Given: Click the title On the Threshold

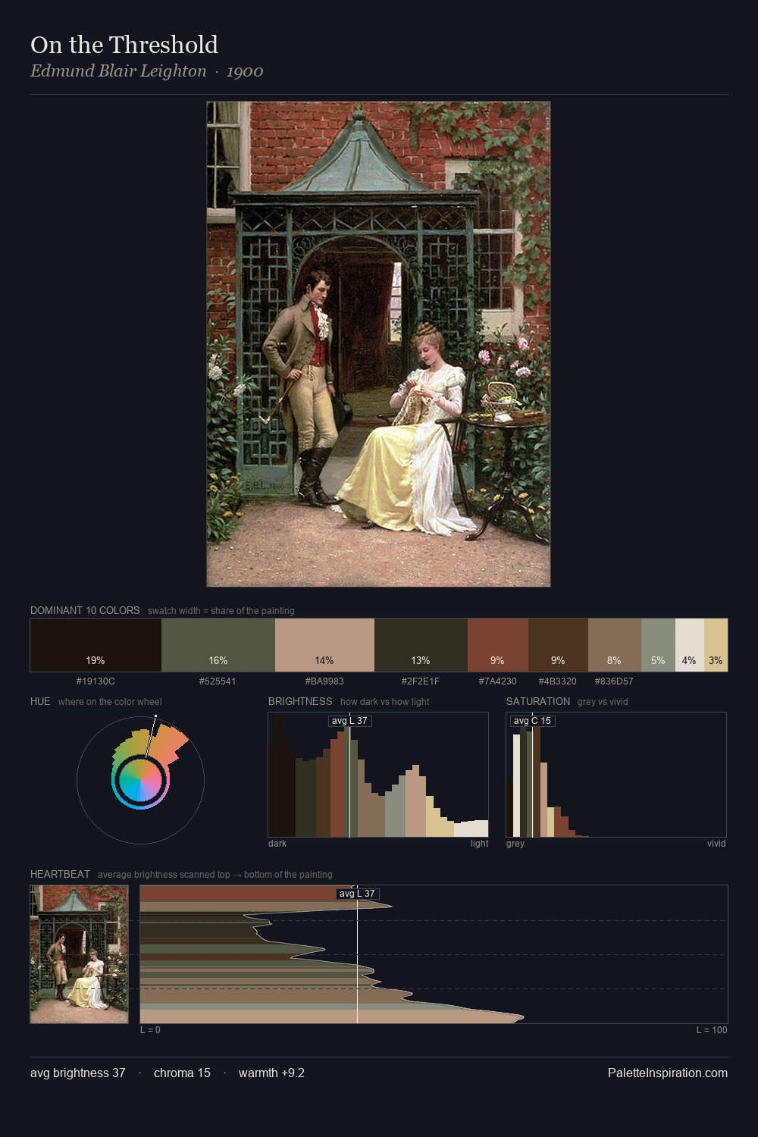Looking at the screenshot, I should pyautogui.click(x=124, y=45).
